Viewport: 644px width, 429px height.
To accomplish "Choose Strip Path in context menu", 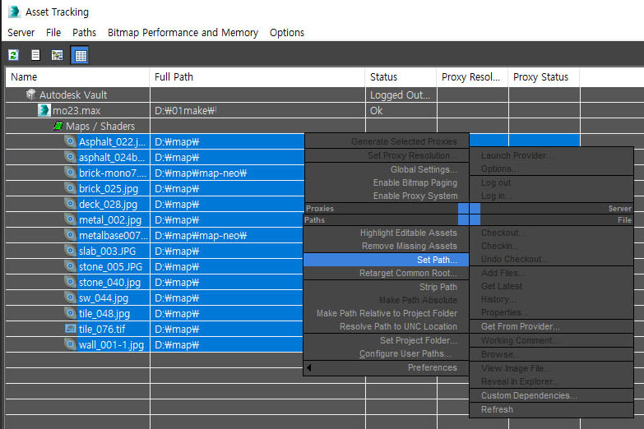I will 386,287.
